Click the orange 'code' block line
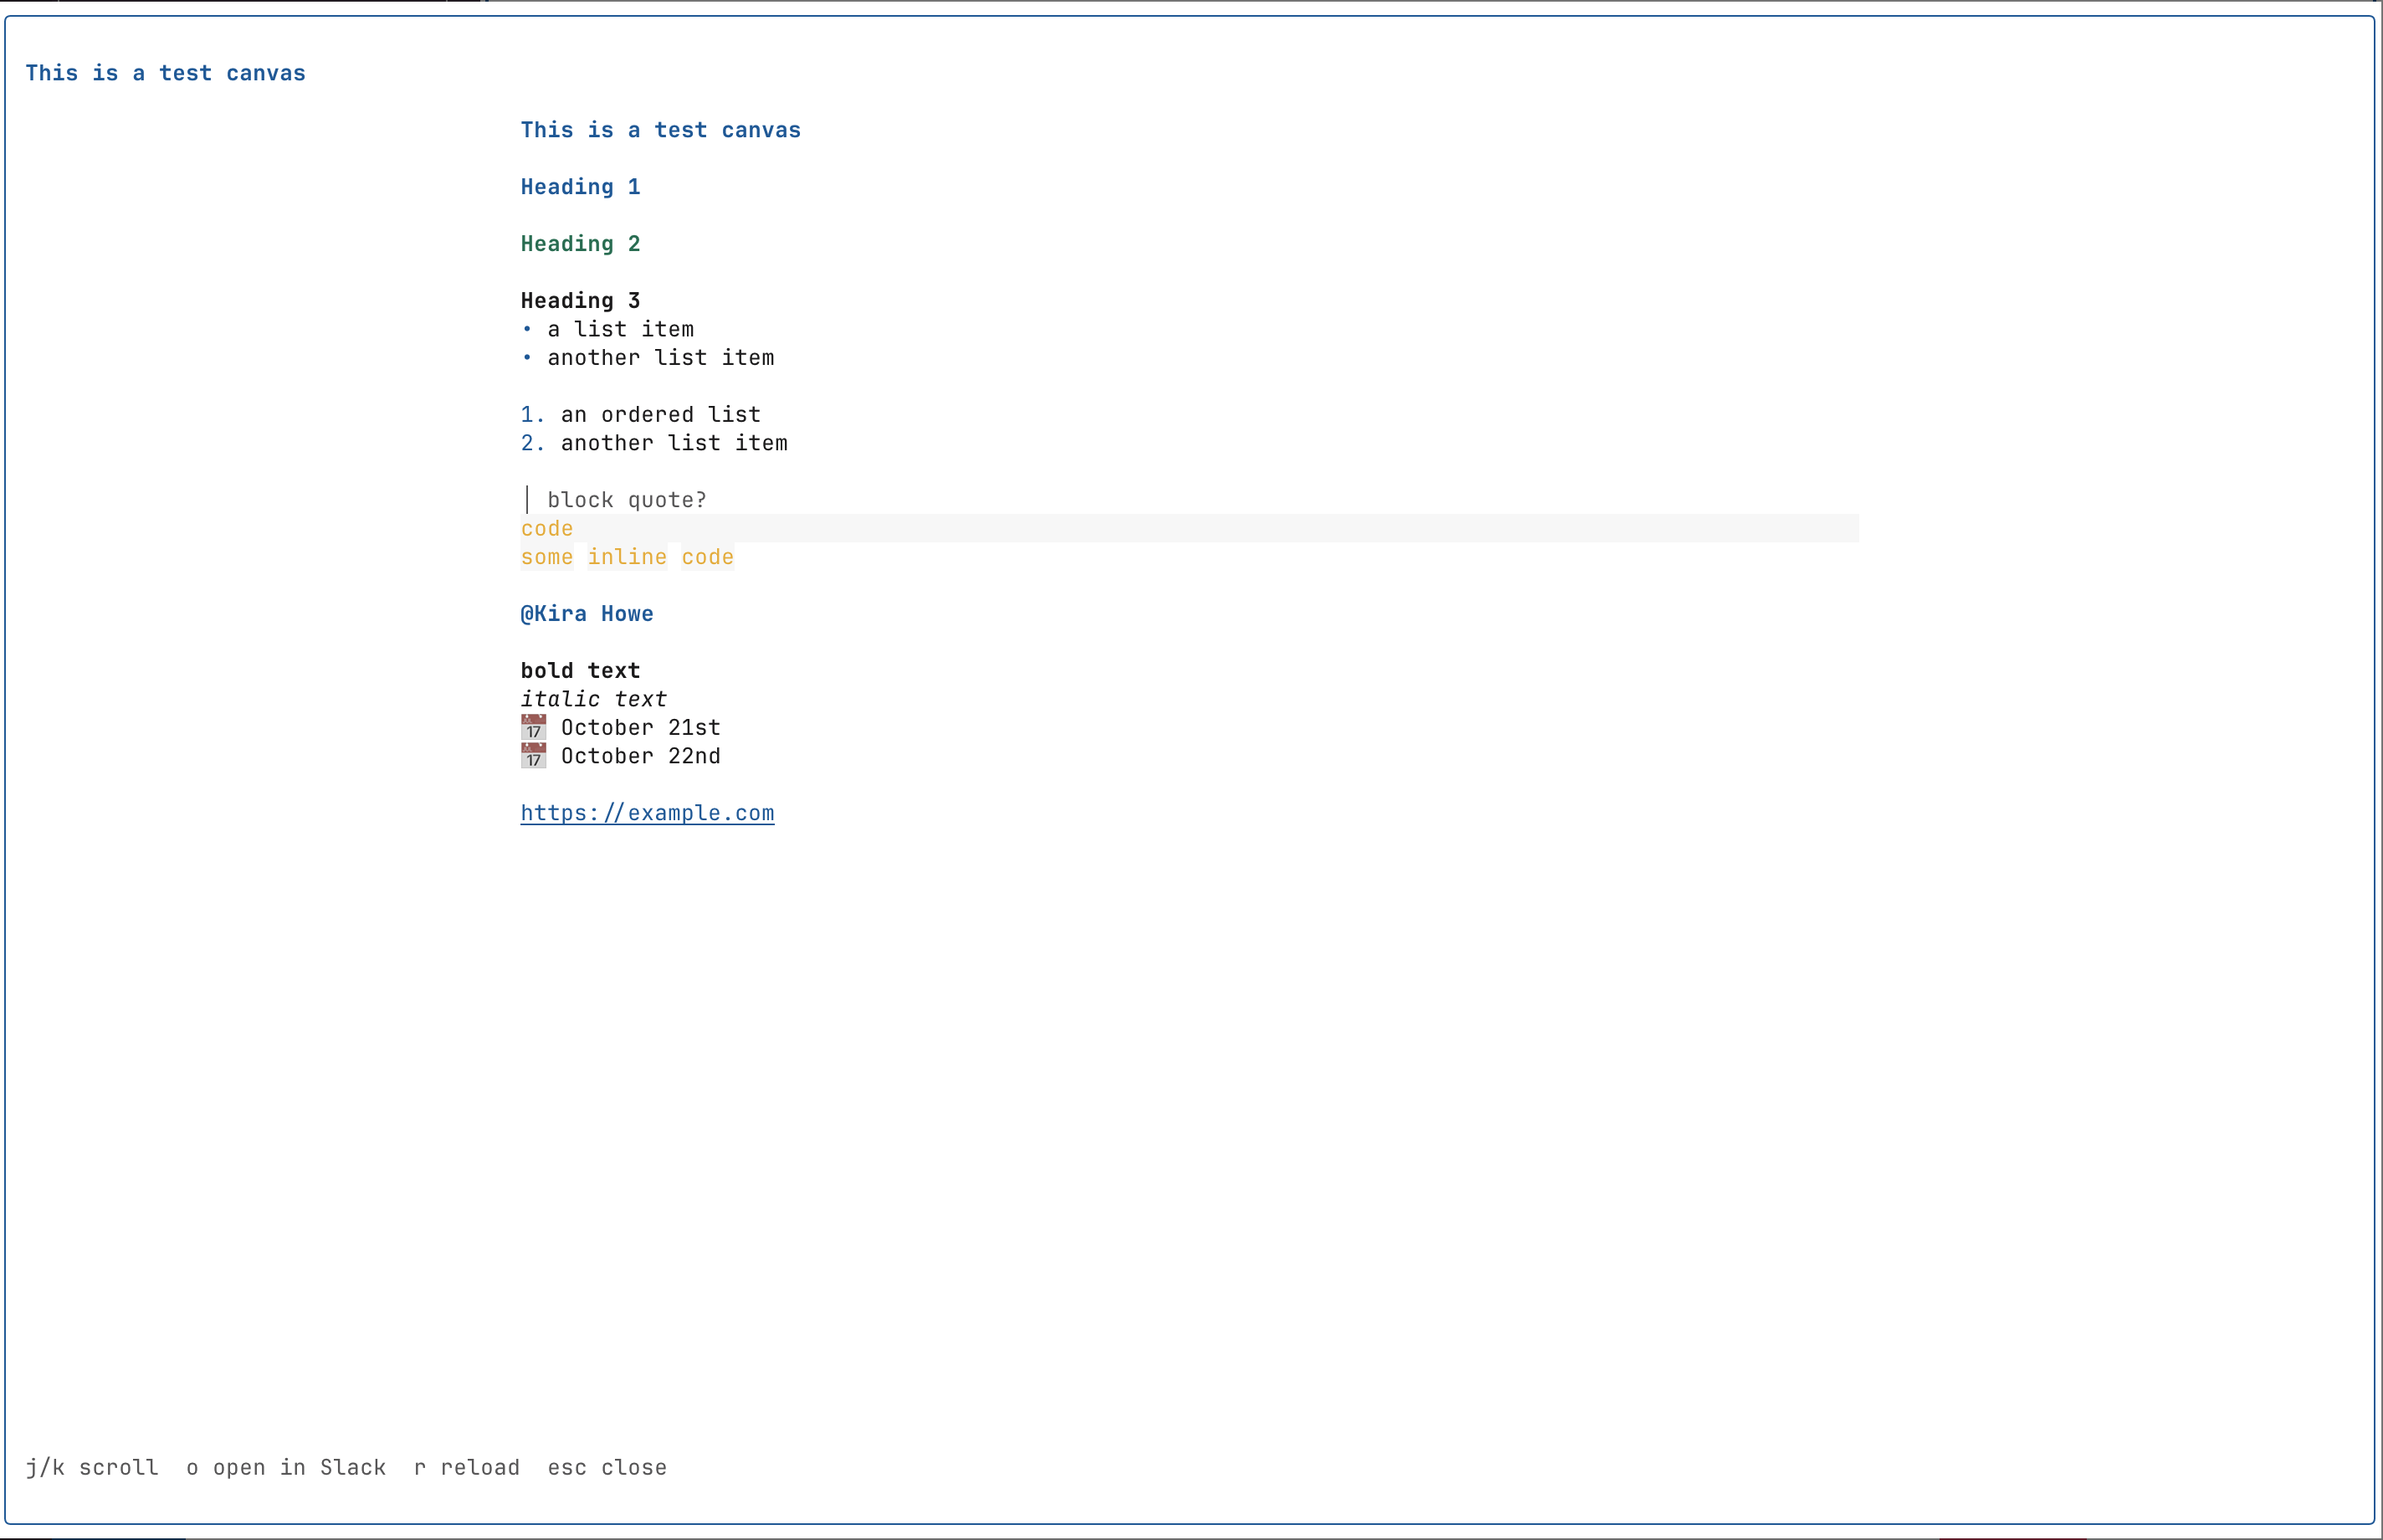The width and height of the screenshot is (2383, 1540). [1190, 528]
